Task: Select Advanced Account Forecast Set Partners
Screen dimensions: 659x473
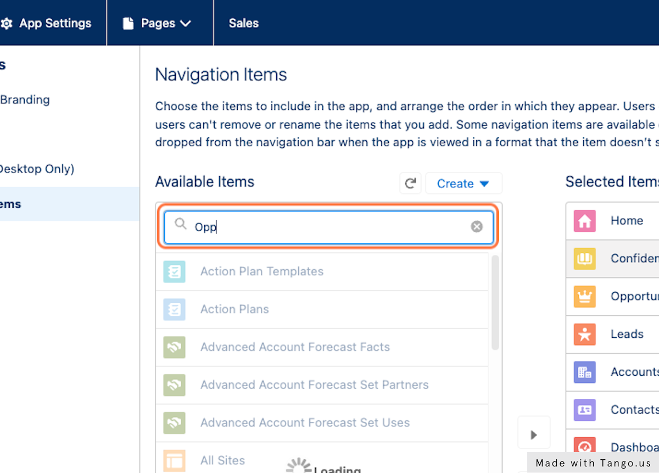Action: coord(314,385)
